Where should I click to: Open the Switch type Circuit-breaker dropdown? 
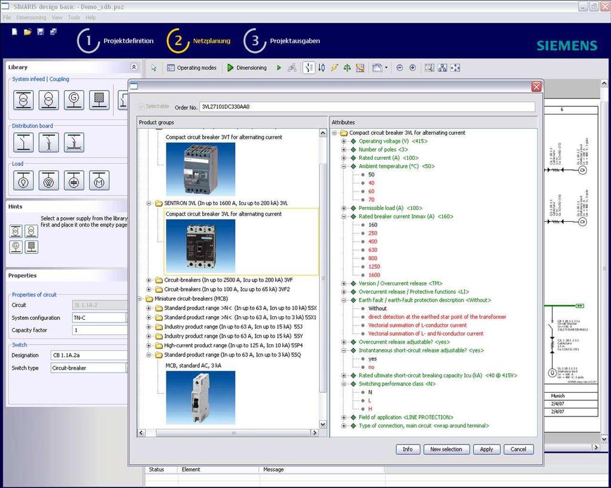click(126, 368)
